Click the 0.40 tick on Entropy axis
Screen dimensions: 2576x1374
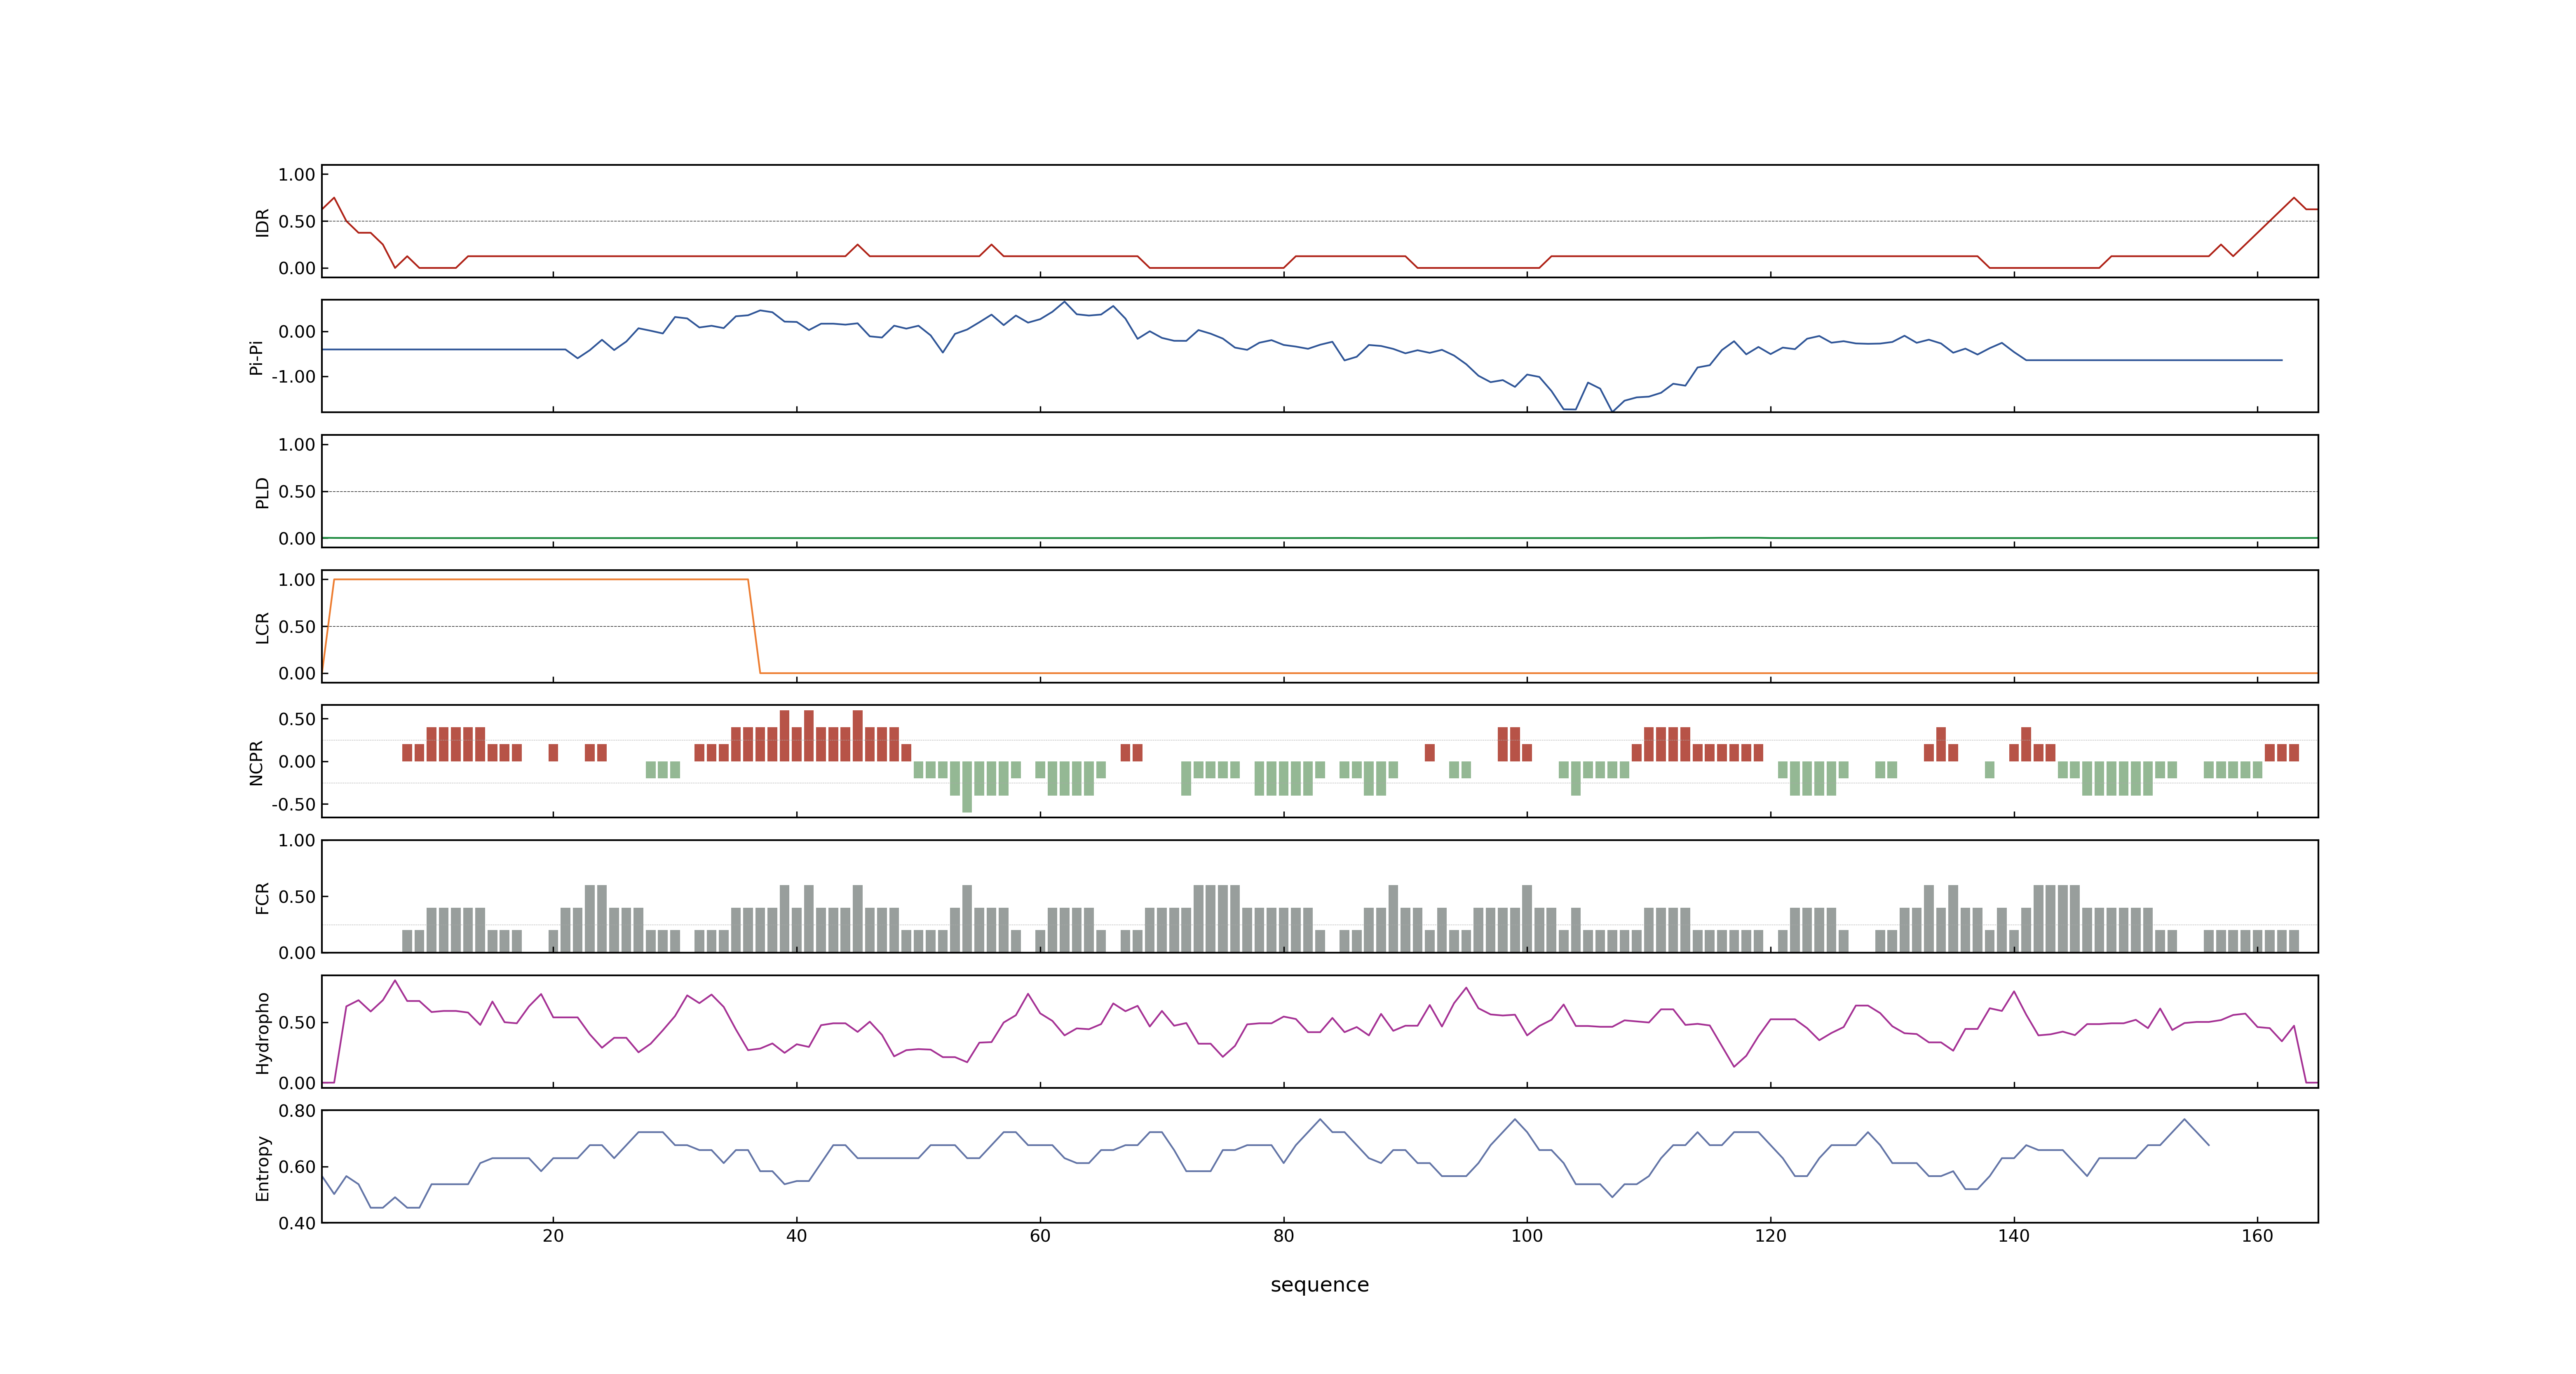(x=297, y=1223)
